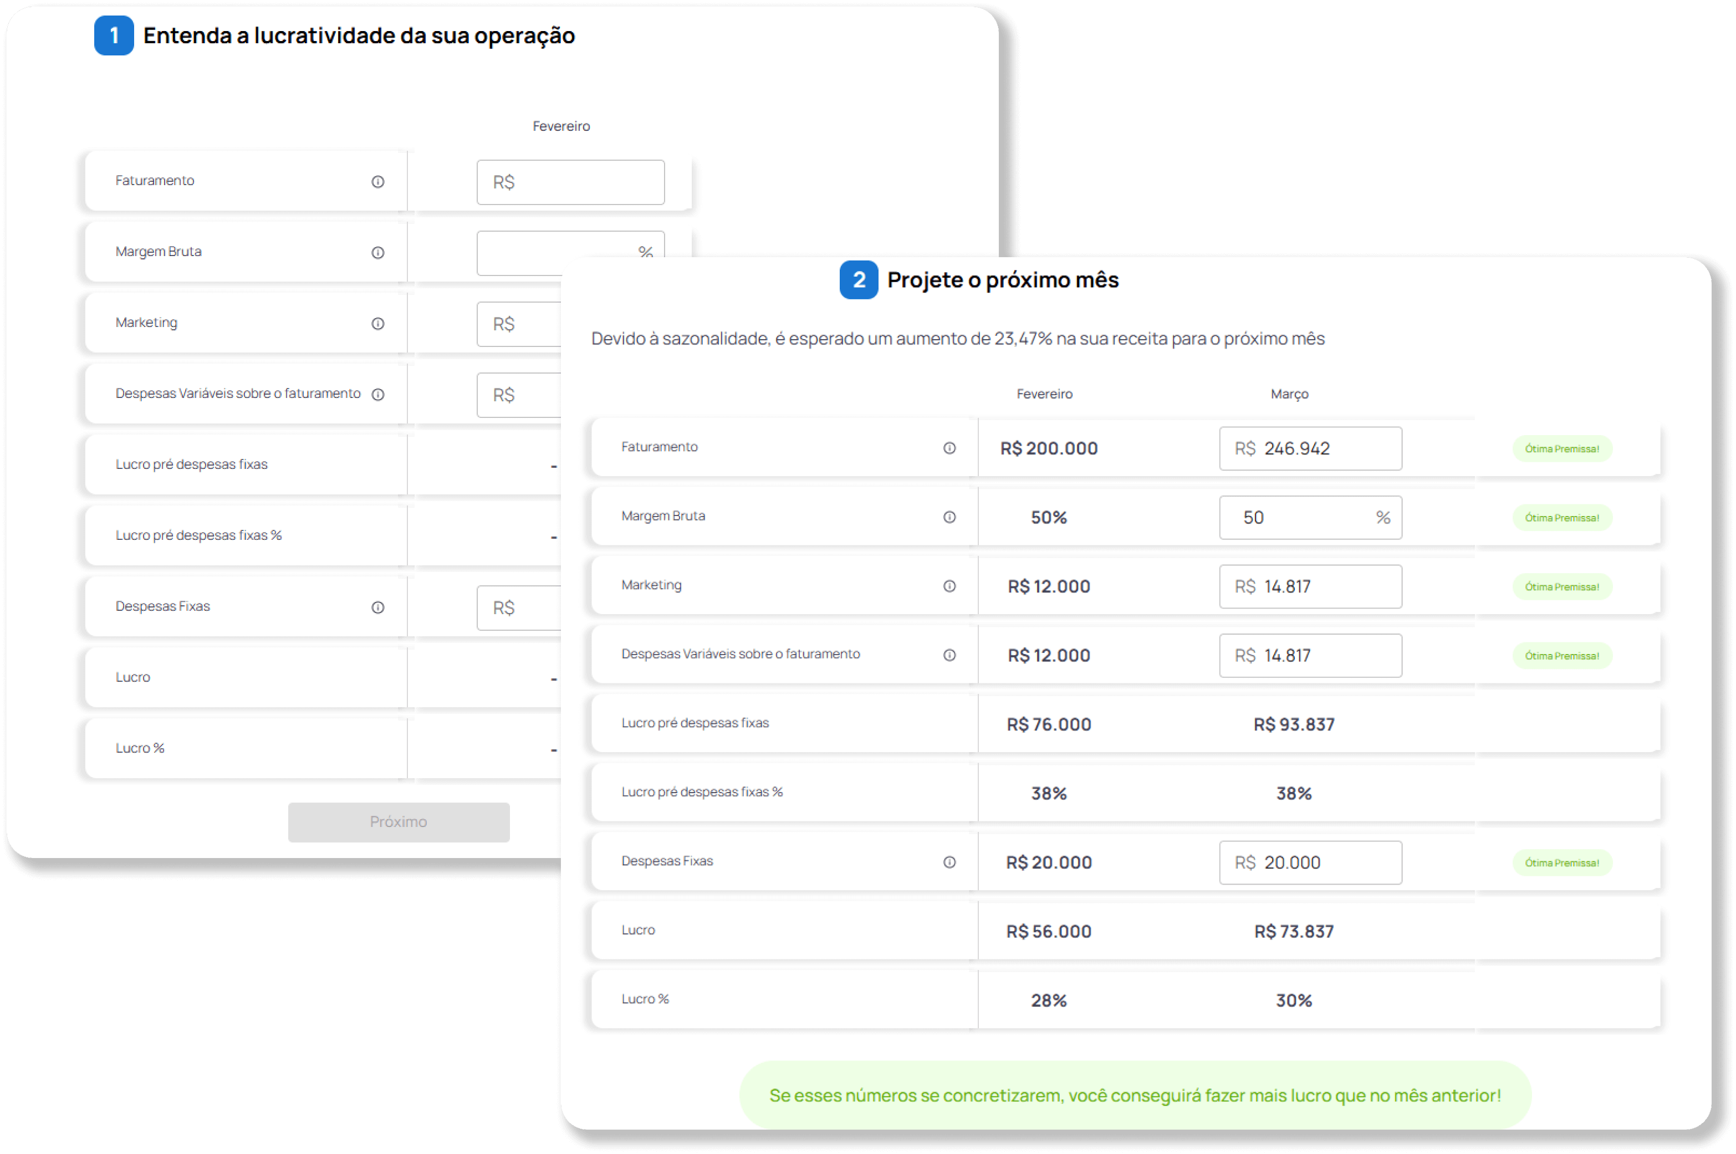Screen dimensions: 1736x1154
Task: Select Março Lucro value R$ 73.837
Action: point(1294,932)
